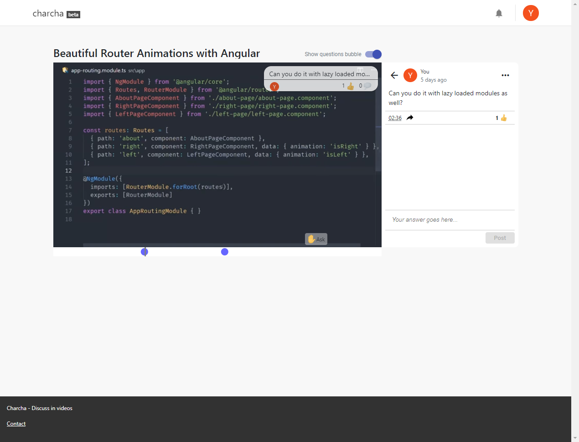The image size is (579, 442).
Task: Open the truncated question bubble text
Action: point(320,74)
